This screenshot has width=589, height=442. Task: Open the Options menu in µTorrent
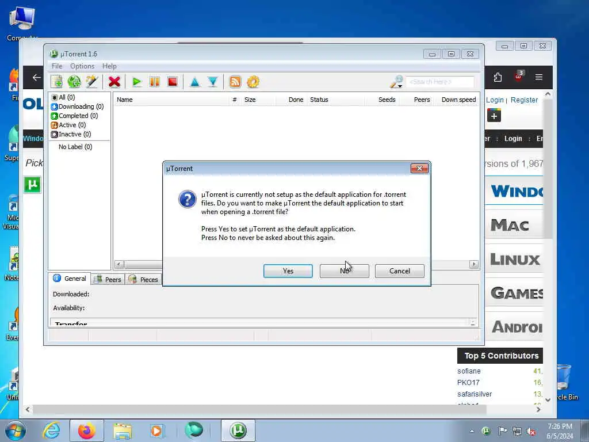(82, 66)
